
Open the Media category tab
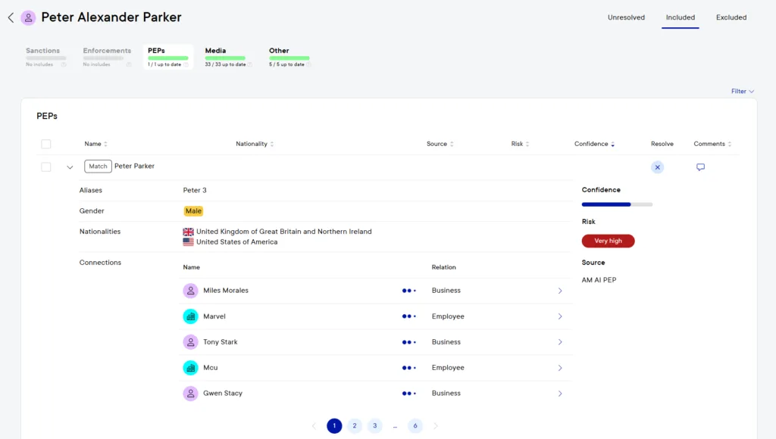coord(225,57)
